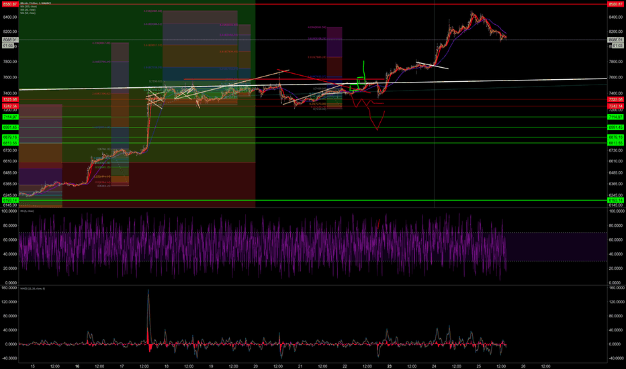The image size is (626, 369).
Task: Select the red 8580.87 label on right axis
Action: 615,4
